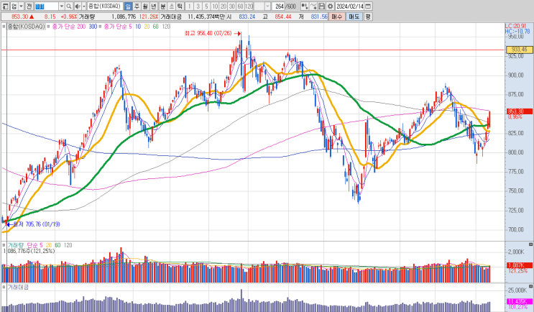Click the 전 button

(29, 6)
